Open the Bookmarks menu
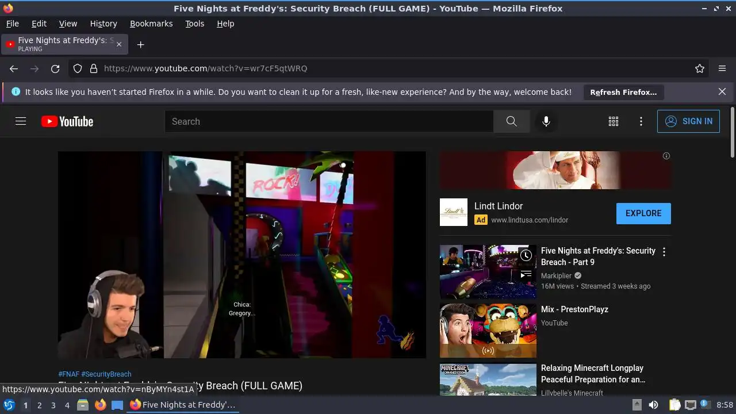This screenshot has width=736, height=414. (x=151, y=24)
